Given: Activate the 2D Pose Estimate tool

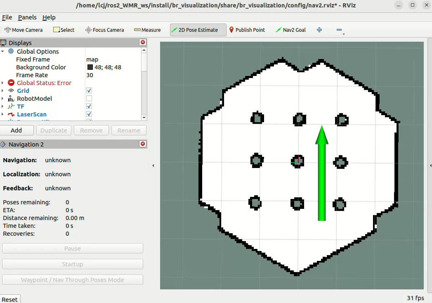Looking at the screenshot, I should pyautogui.click(x=198, y=30).
